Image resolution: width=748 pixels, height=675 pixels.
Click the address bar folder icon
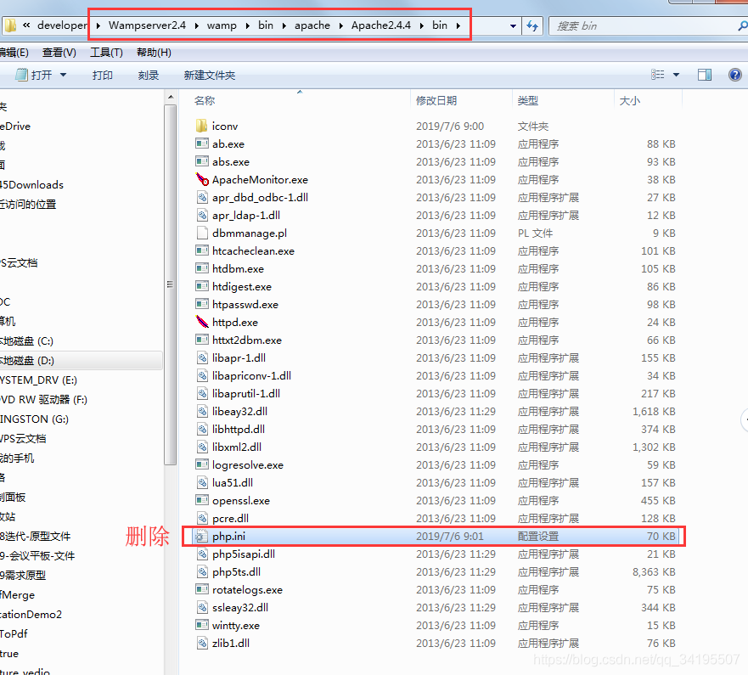coord(10,25)
